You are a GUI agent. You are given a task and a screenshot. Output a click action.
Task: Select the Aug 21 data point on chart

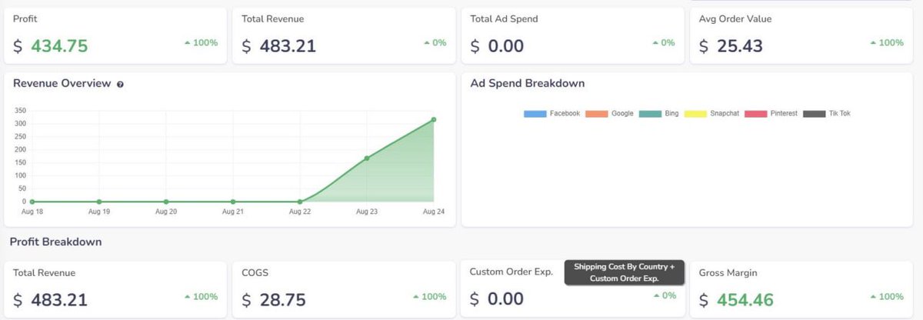(233, 202)
